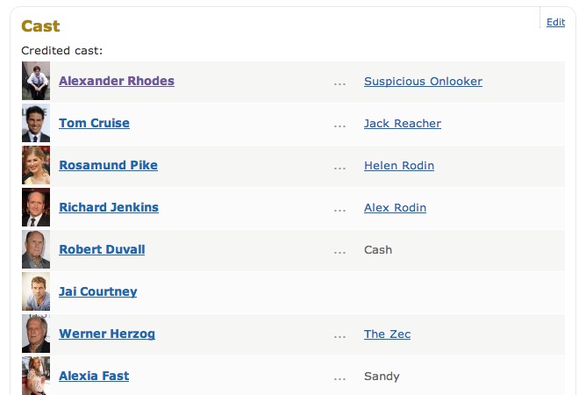Open Jai Courtney headshot thumbnail
The image size is (586, 395).
click(x=36, y=292)
